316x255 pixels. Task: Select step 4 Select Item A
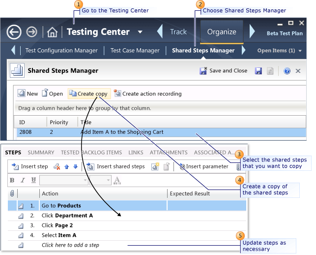127,235
